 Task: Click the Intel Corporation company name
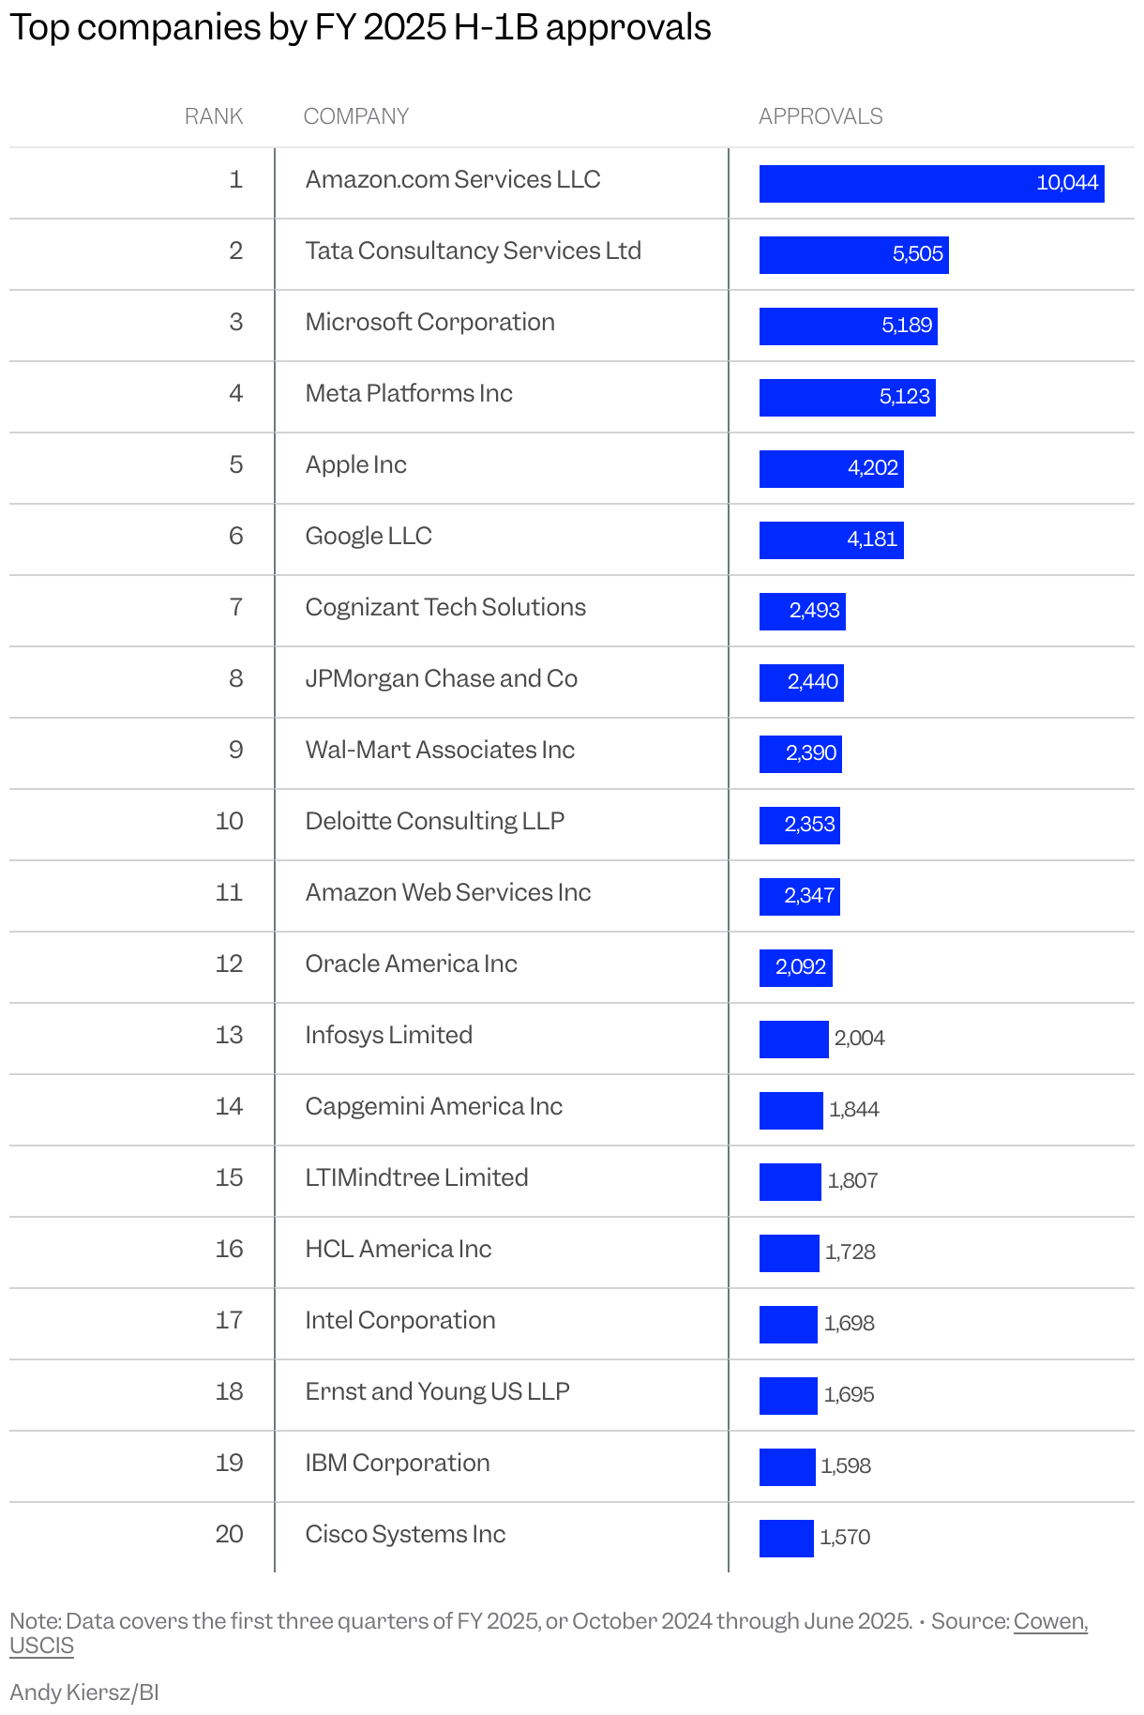(400, 1320)
